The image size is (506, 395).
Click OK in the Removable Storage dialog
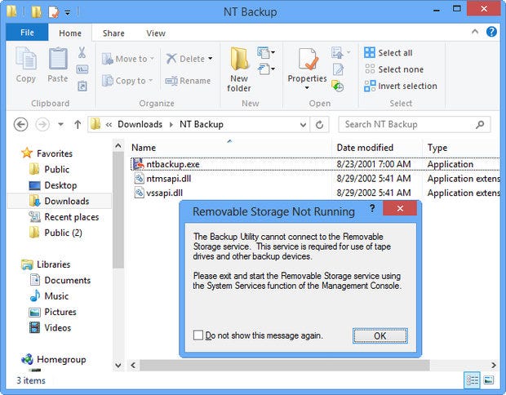[379, 335]
